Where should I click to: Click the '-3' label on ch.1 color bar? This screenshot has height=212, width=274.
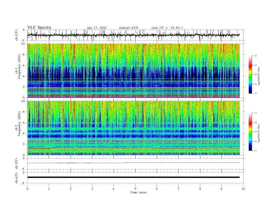pyautogui.click(x=255, y=56)
